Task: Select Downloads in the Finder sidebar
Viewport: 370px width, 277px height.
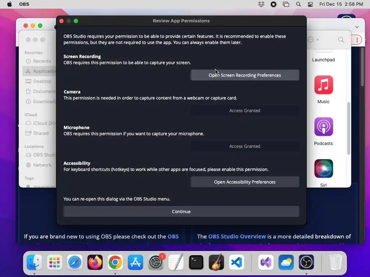Action: point(39,101)
